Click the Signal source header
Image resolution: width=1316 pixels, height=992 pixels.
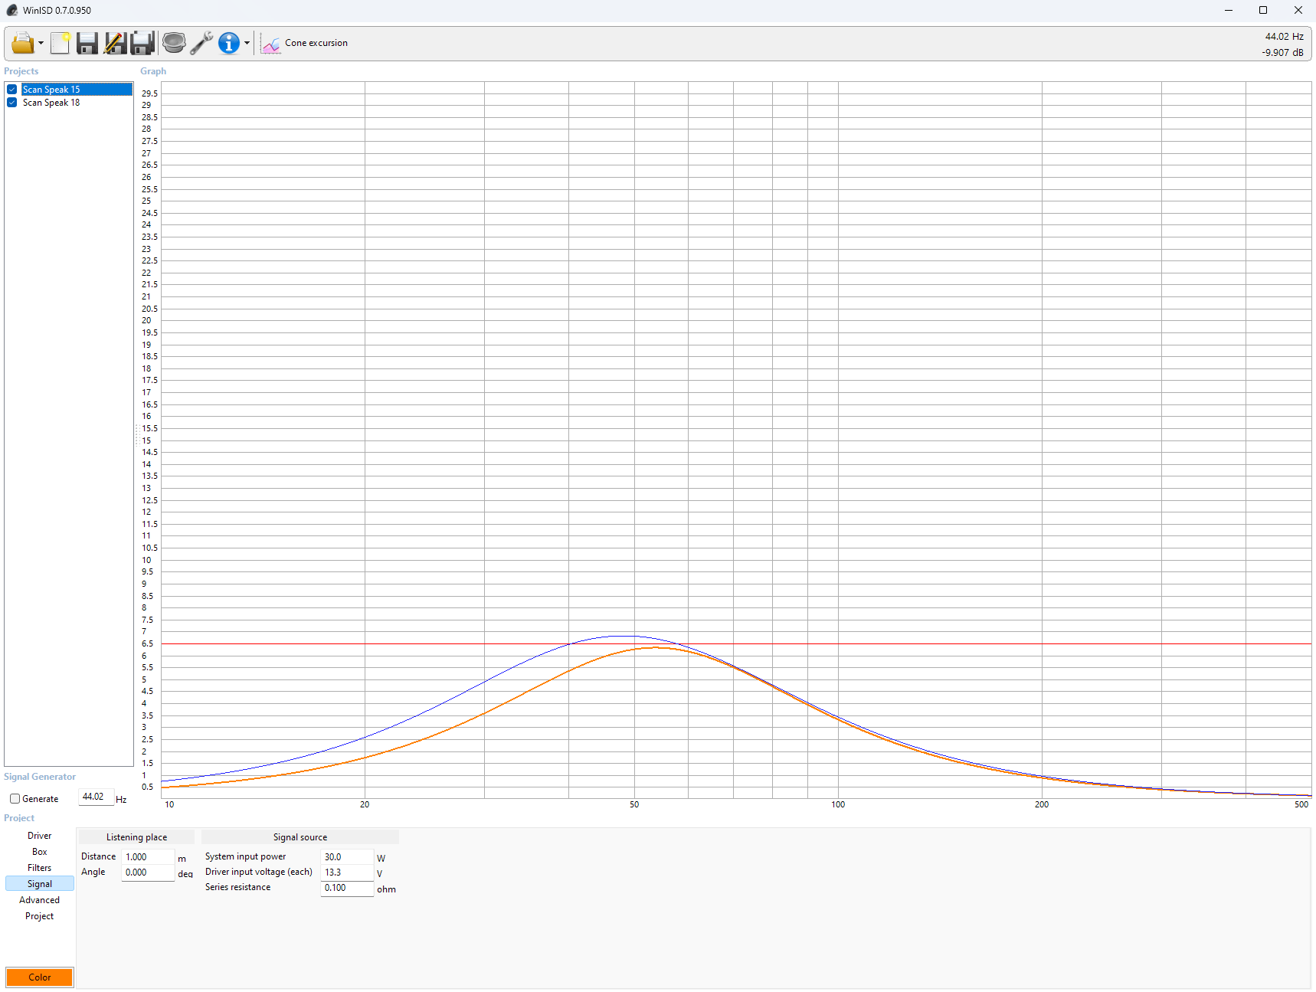[300, 837]
